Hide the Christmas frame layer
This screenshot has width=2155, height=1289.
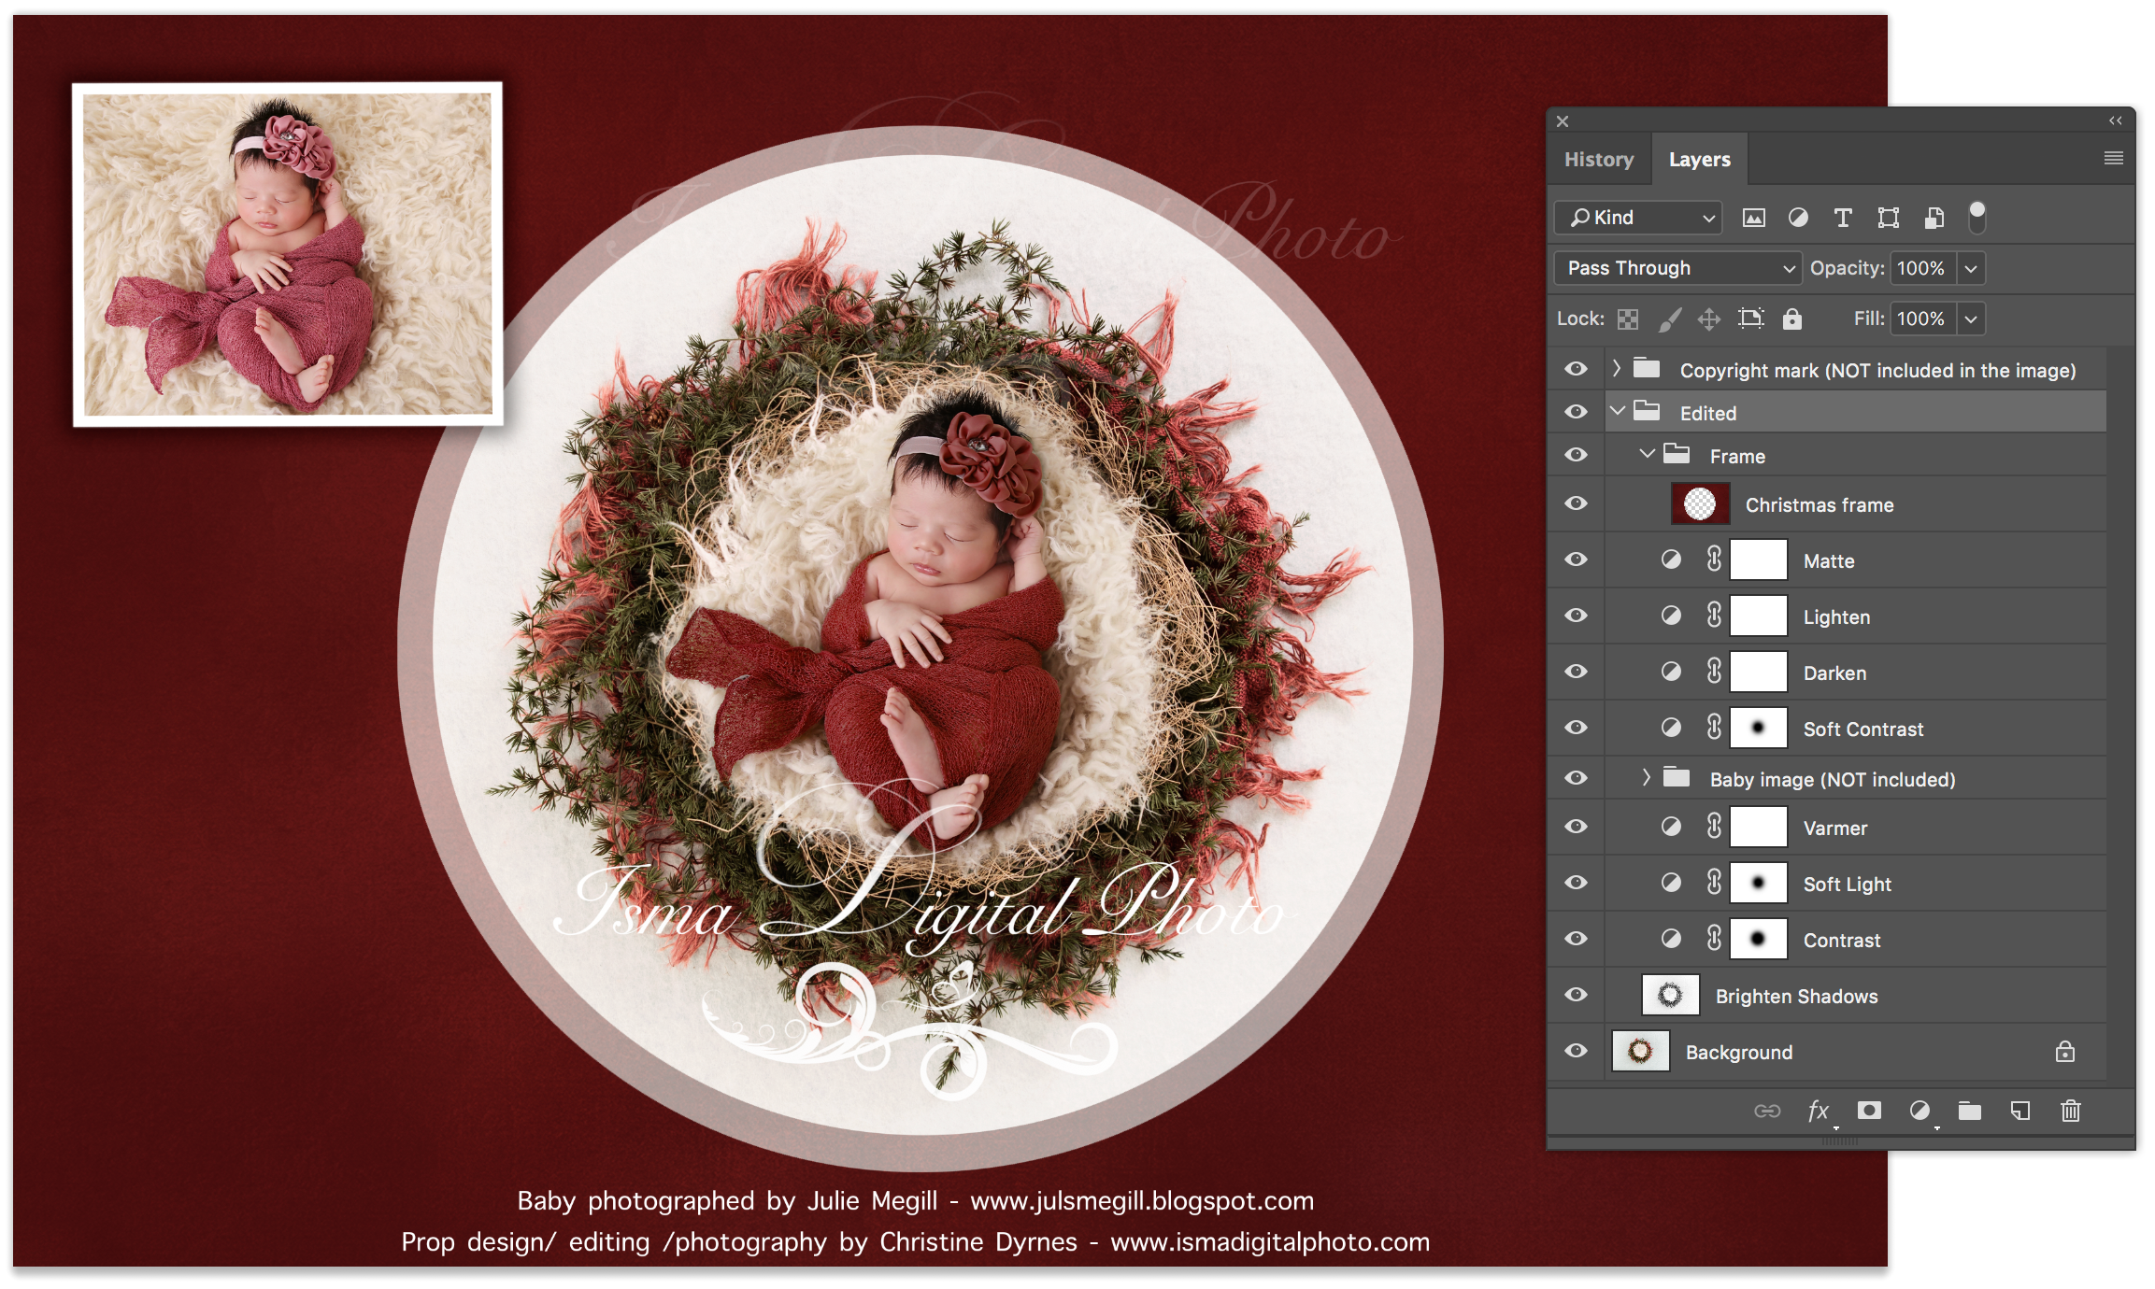[x=1577, y=504]
